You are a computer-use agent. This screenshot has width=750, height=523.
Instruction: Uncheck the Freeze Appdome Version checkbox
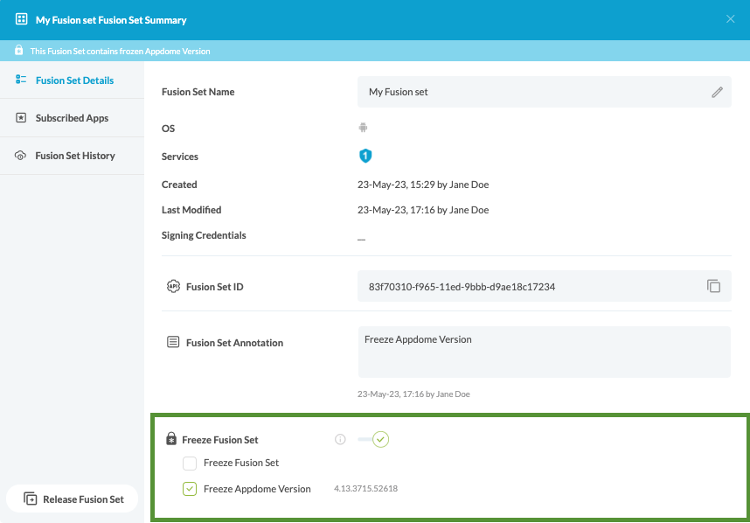click(x=190, y=489)
